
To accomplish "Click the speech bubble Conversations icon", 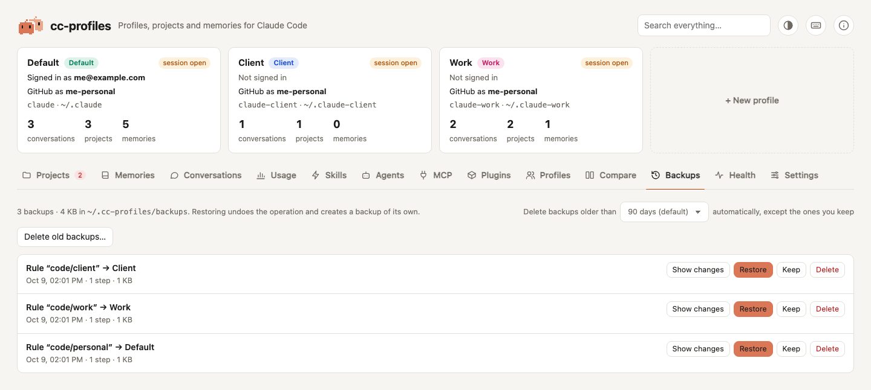I will [x=174, y=175].
